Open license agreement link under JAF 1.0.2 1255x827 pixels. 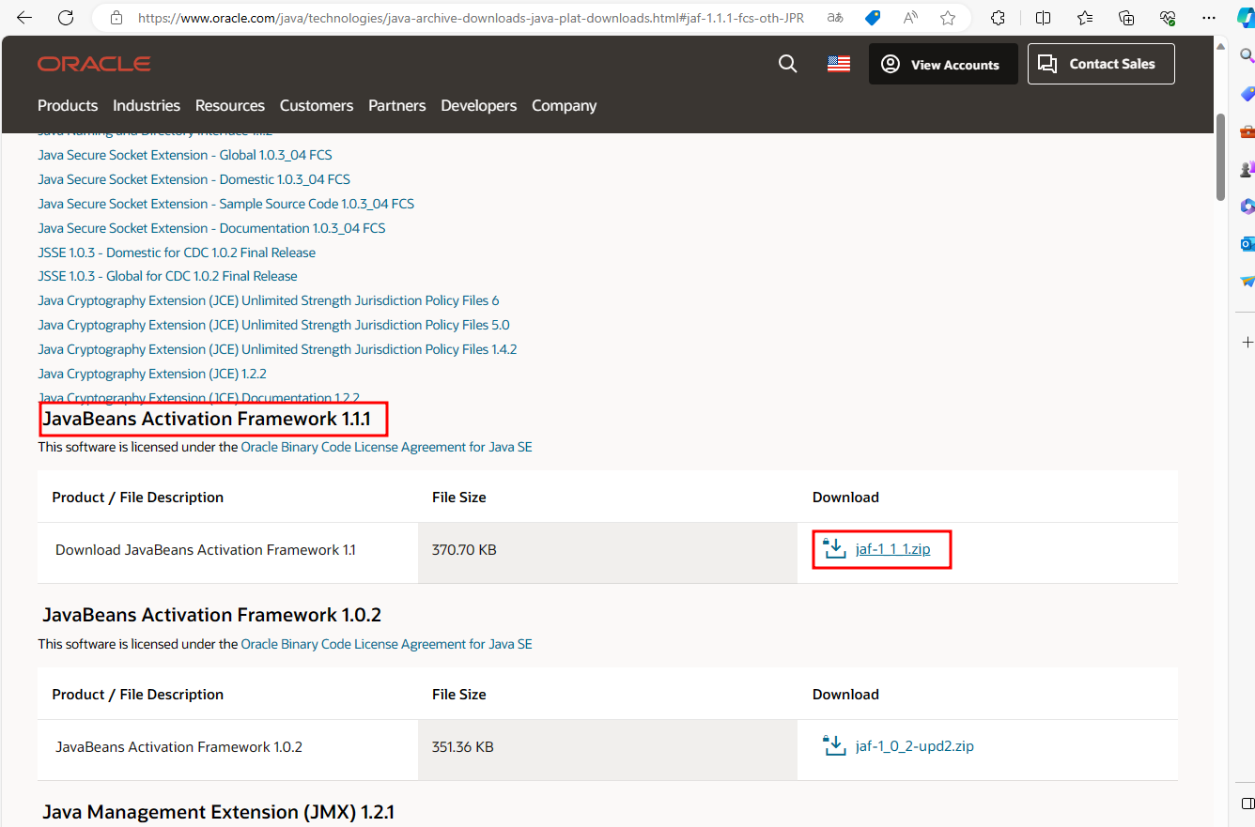(387, 644)
